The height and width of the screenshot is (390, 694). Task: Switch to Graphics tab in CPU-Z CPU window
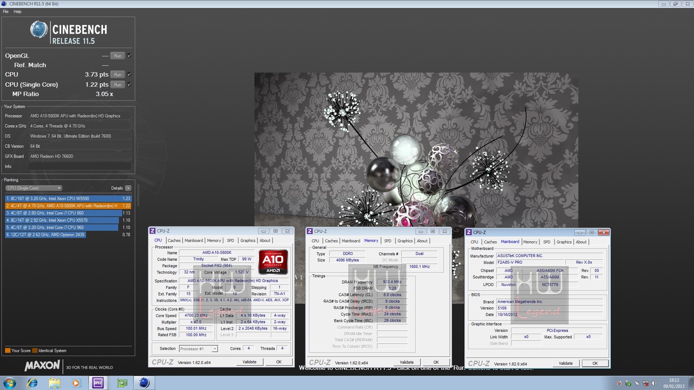[248, 240]
